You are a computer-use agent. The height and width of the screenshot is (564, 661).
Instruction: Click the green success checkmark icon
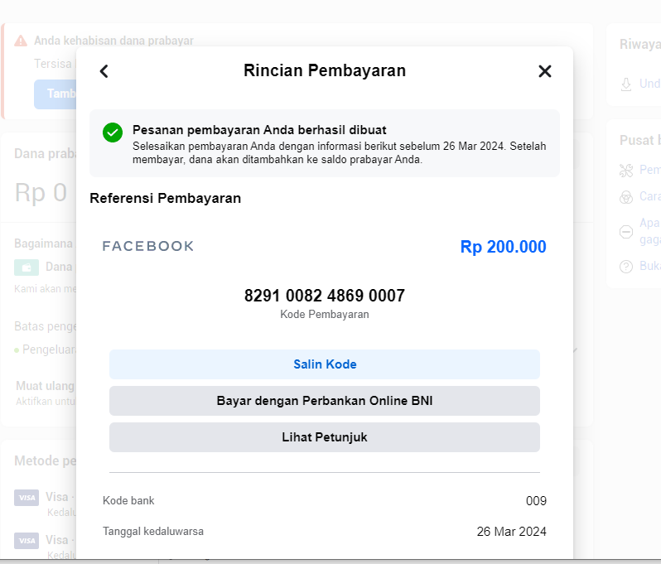pos(113,133)
